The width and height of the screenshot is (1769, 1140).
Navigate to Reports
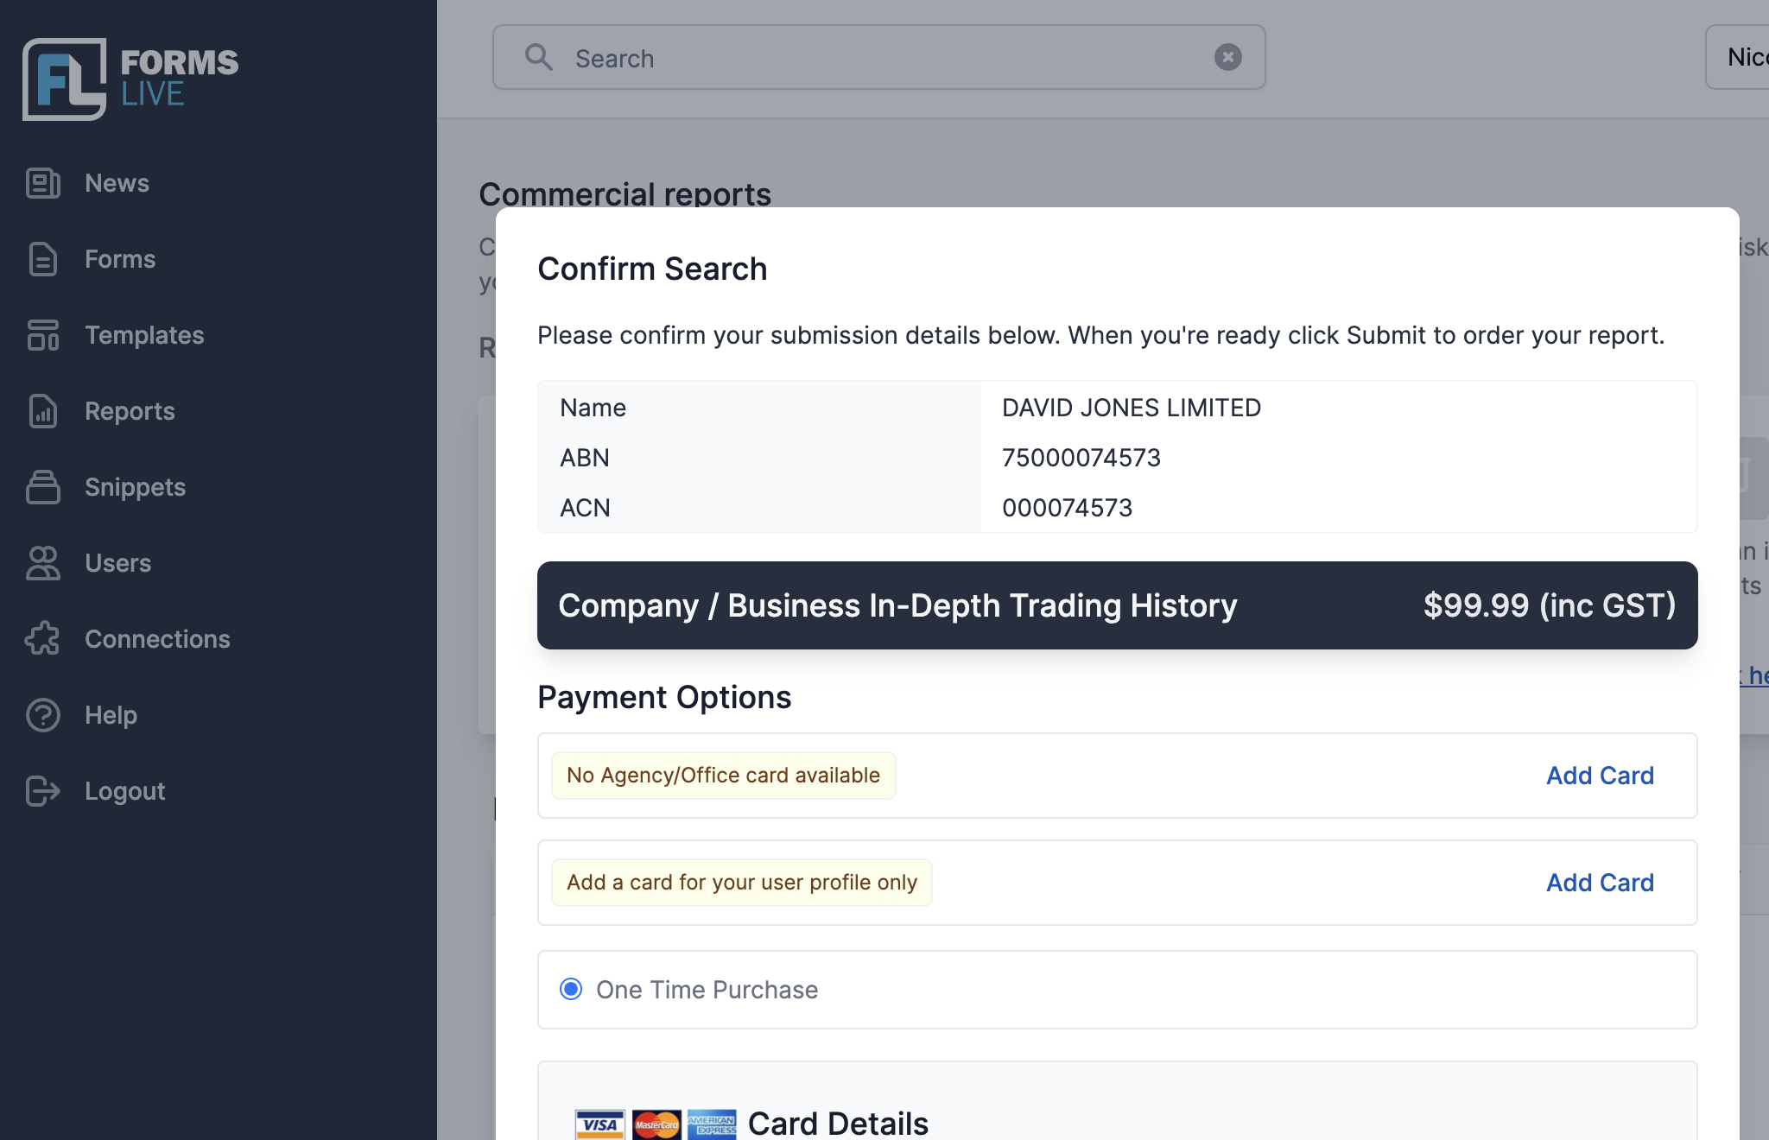tap(130, 411)
